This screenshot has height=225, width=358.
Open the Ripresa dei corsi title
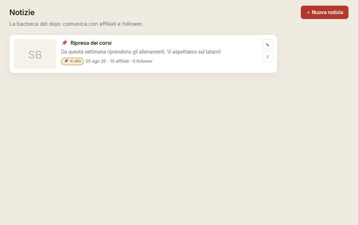(91, 43)
